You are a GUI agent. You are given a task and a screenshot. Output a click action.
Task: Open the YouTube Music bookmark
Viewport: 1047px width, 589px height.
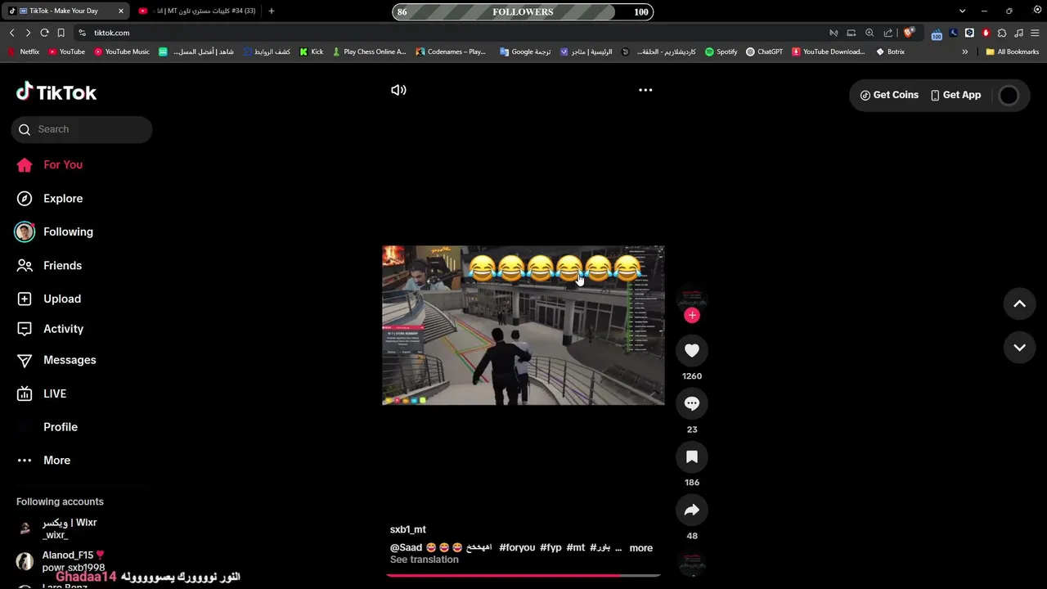pyautogui.click(x=122, y=52)
